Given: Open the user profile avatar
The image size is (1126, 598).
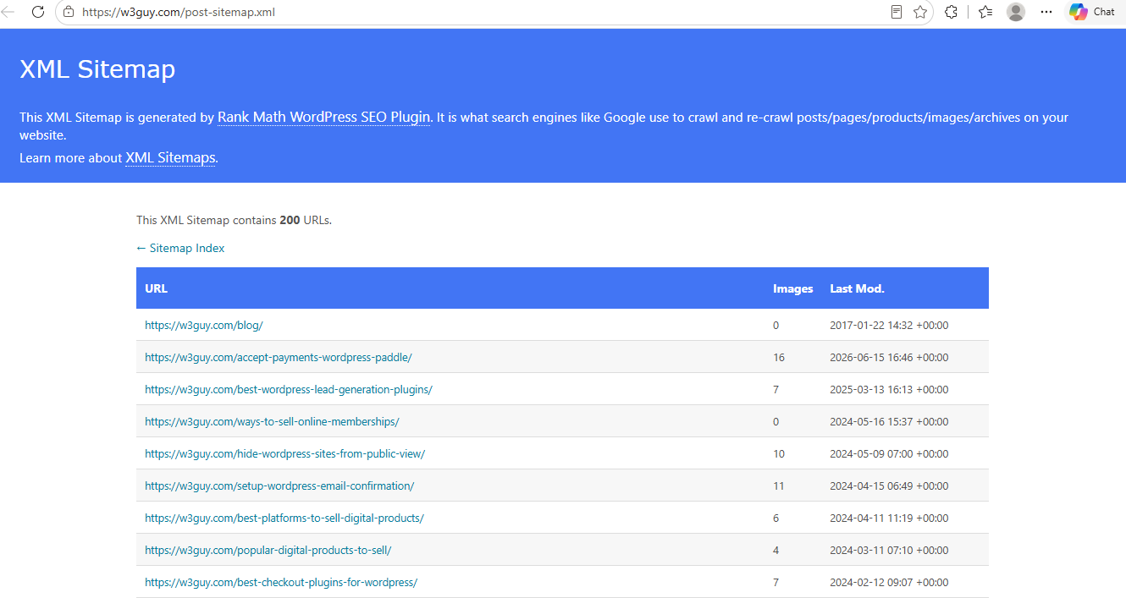Looking at the screenshot, I should pos(1016,12).
